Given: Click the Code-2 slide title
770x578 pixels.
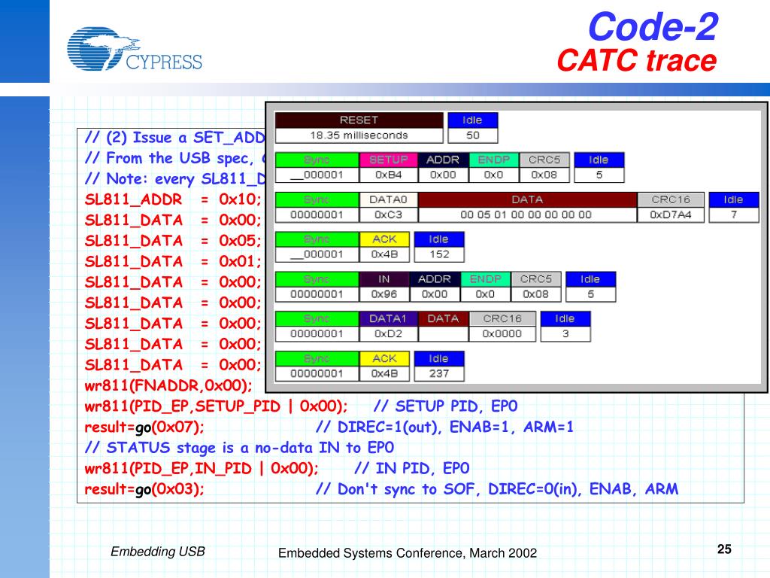Looking at the screenshot, I should pos(652,28).
